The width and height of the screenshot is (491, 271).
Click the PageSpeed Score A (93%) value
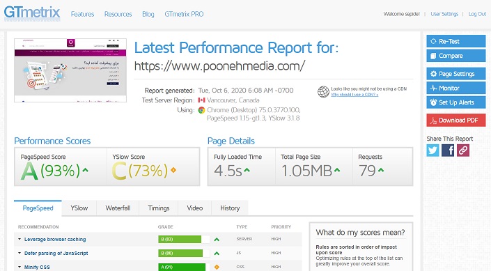pos(50,171)
